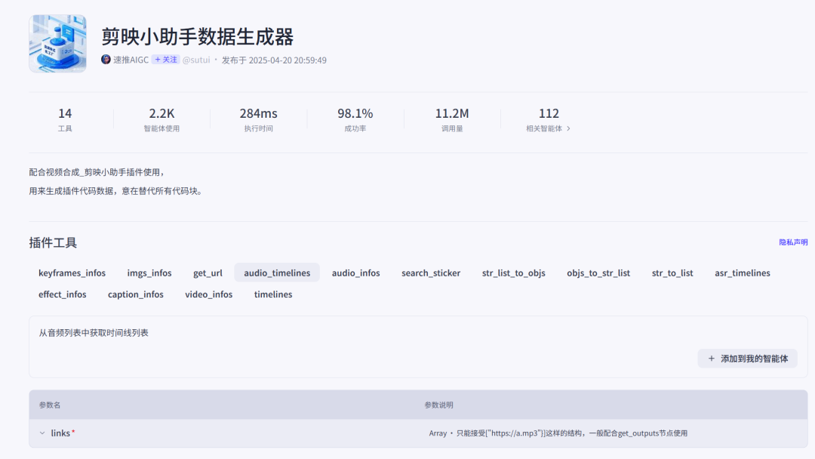Click the 用来生成插件代码数据 description line
815x459 pixels.
pos(115,191)
